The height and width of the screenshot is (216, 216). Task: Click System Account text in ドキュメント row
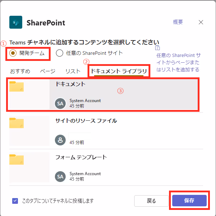click(85, 101)
